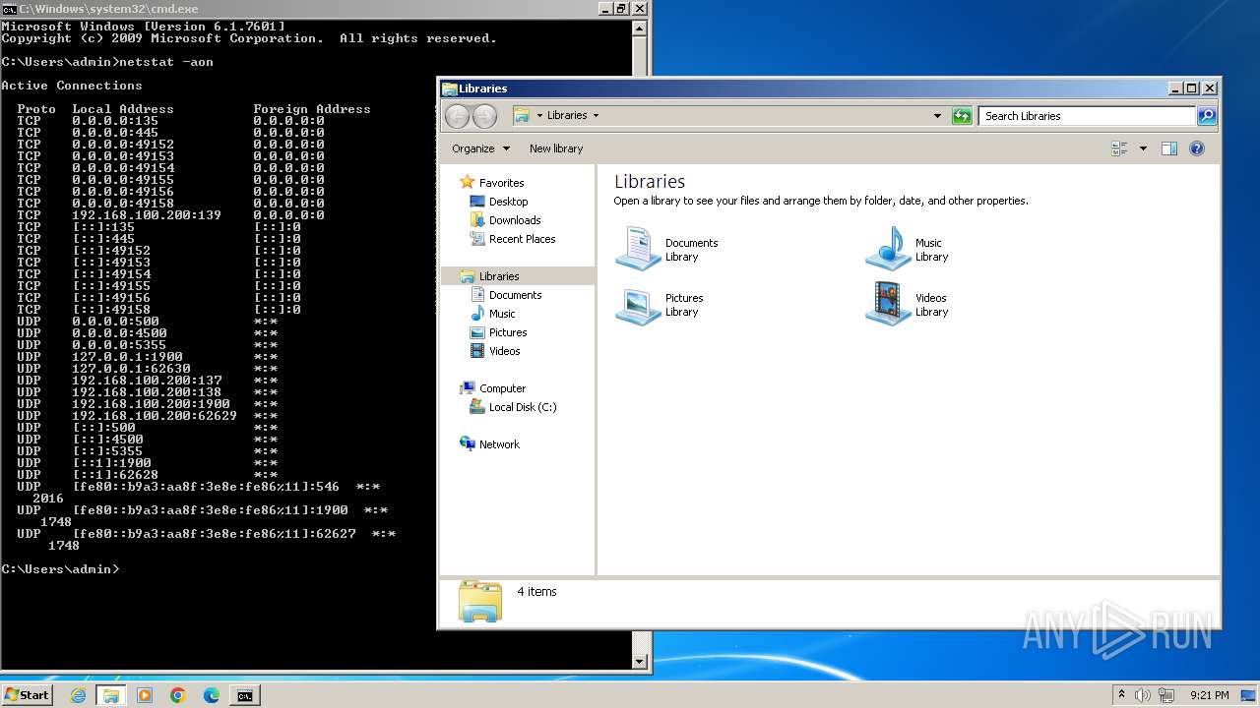Open the Pictures library icon
This screenshot has height=708, width=1260.
coord(638,304)
